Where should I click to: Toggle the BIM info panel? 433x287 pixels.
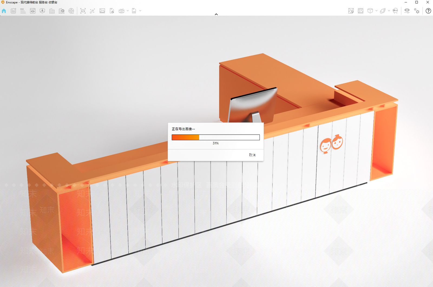[x=23, y=11]
